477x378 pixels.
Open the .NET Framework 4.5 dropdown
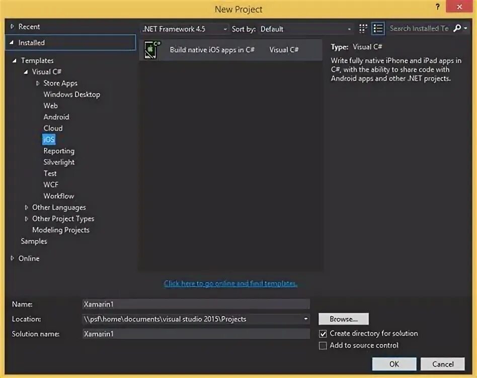(226, 29)
